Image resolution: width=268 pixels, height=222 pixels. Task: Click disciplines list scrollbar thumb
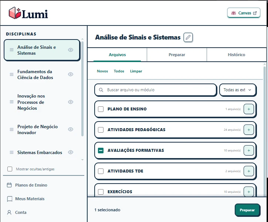tap(82, 89)
